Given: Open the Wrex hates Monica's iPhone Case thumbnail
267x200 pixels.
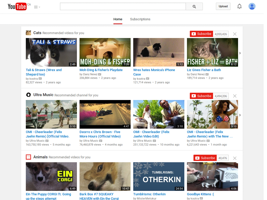Looking at the screenshot, I should pyautogui.click(x=159, y=52).
